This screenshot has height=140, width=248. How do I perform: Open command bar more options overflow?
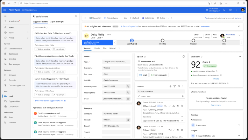pos(172,18)
